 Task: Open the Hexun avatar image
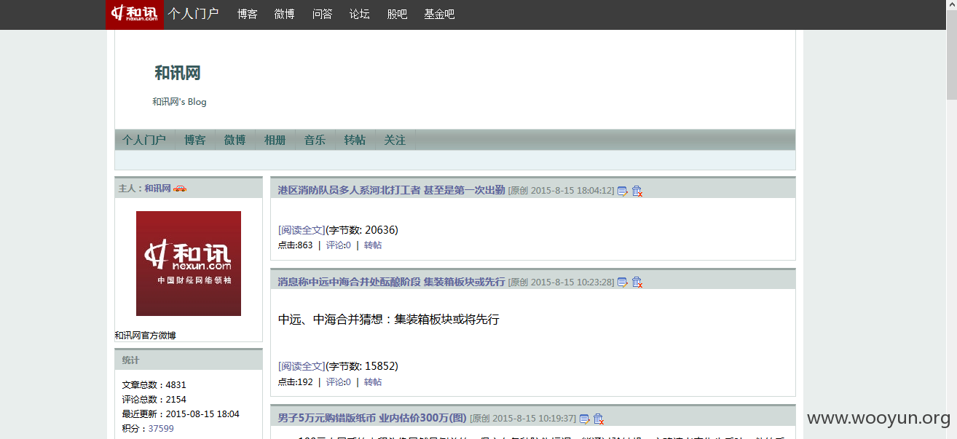pos(189,264)
